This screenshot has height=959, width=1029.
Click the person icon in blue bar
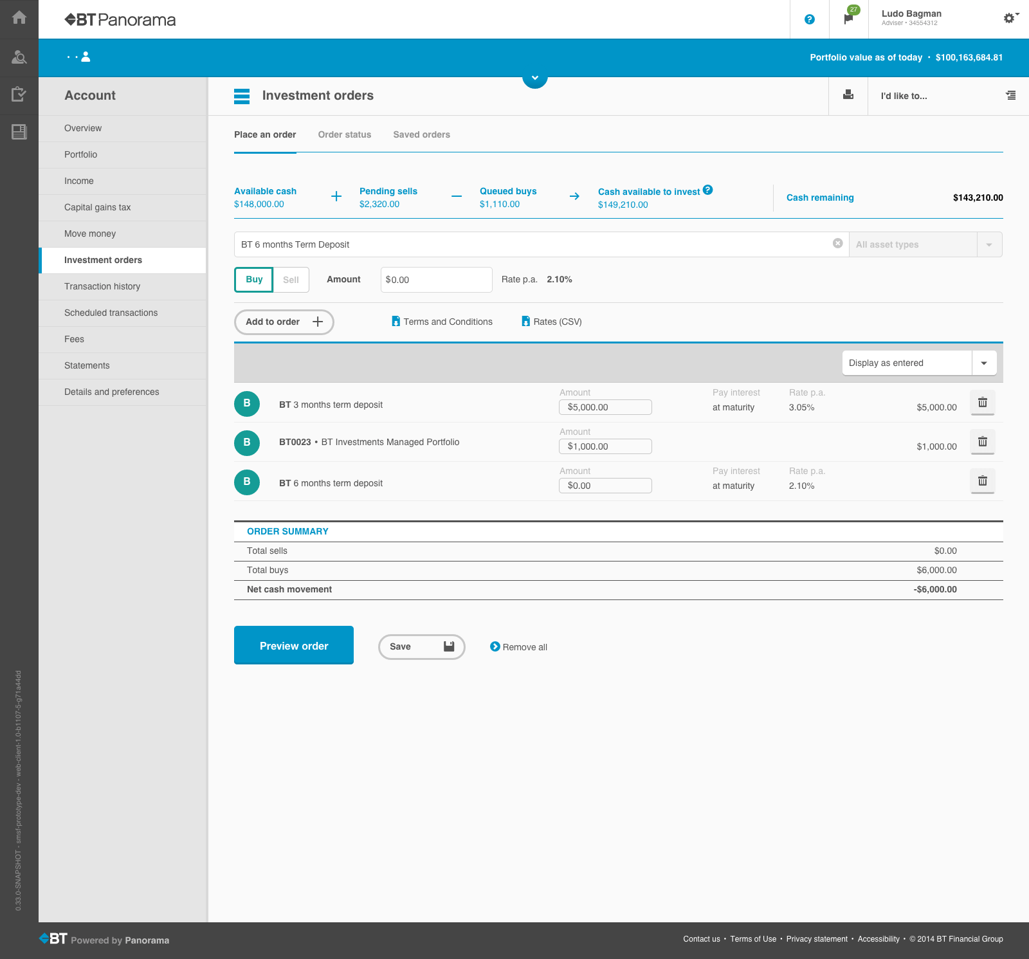(86, 57)
